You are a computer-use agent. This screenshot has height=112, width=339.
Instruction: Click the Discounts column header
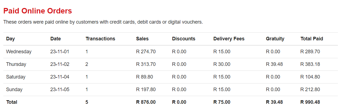tap(184, 39)
